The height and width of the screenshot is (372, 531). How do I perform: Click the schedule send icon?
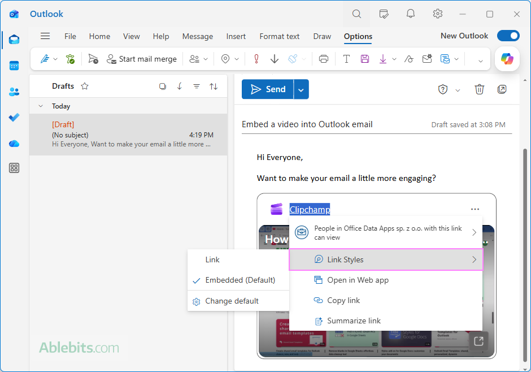click(93, 59)
